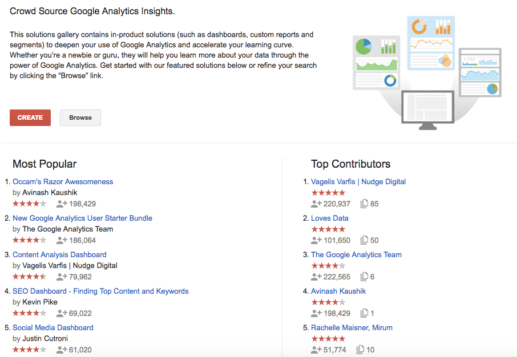View contributor Loves Data
The width and height of the screenshot is (517, 357).
(x=330, y=218)
